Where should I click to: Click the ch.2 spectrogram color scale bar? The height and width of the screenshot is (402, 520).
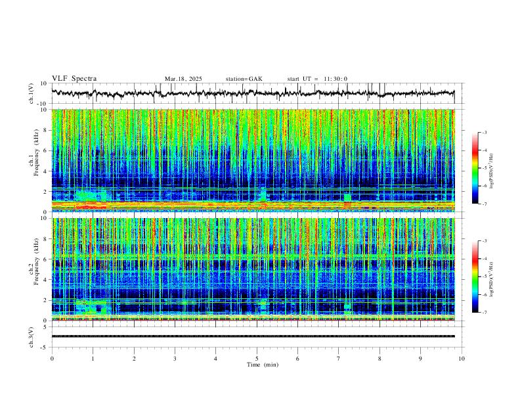click(x=475, y=277)
